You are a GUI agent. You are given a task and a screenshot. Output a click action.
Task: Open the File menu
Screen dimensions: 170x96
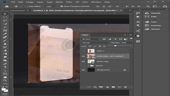13,2
